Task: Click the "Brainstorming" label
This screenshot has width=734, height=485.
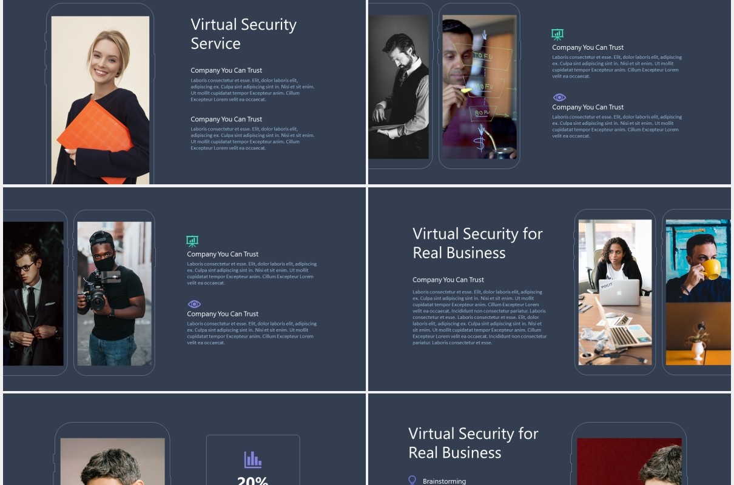Action: click(x=445, y=481)
